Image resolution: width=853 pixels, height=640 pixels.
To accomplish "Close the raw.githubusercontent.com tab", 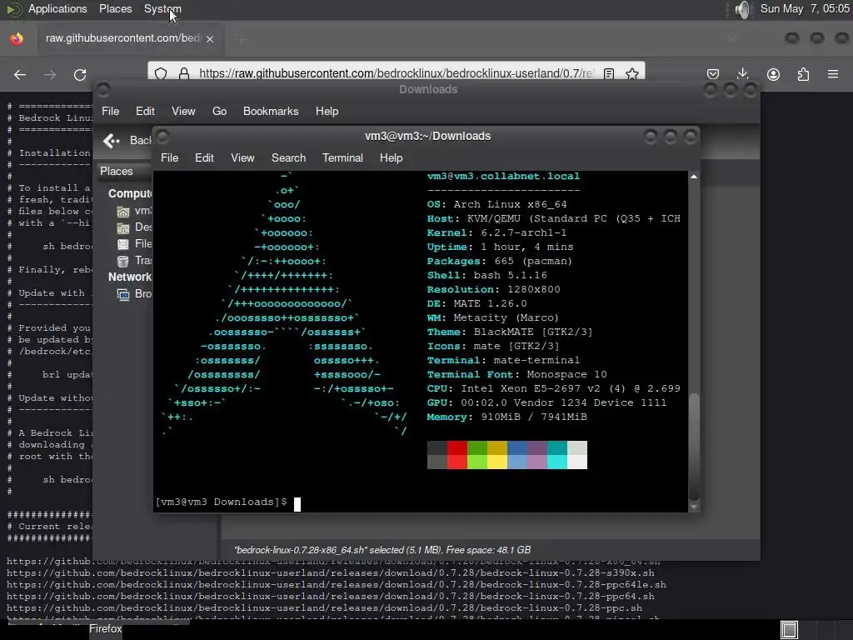I will point(210,38).
